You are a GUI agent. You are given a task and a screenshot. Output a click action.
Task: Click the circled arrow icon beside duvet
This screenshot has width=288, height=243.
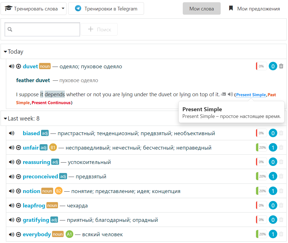tap(19, 66)
